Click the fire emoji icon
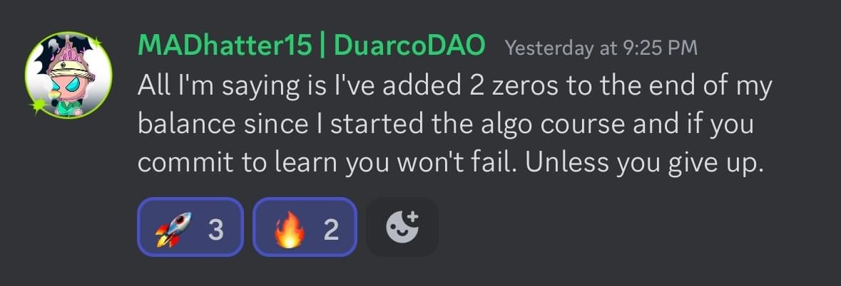This screenshot has width=841, height=286. tap(289, 229)
